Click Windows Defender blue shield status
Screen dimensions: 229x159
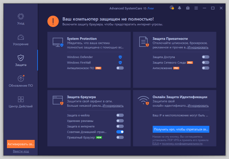point(120,57)
